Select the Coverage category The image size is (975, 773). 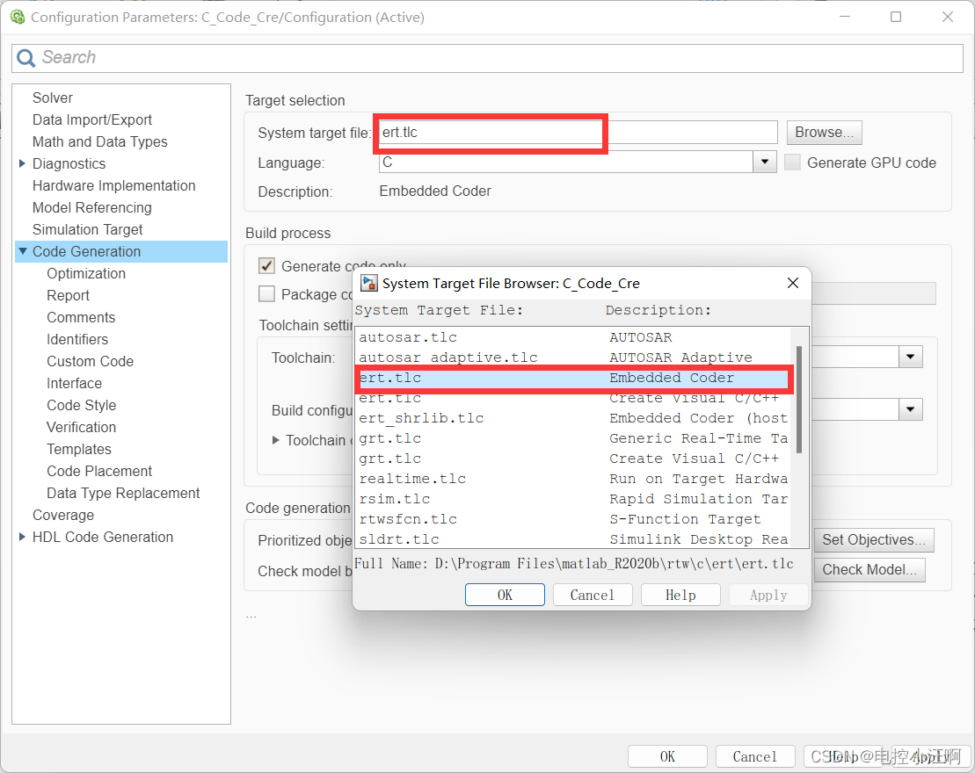coord(62,515)
